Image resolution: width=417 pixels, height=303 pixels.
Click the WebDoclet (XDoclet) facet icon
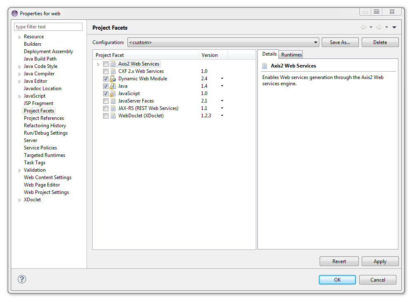tap(113, 115)
